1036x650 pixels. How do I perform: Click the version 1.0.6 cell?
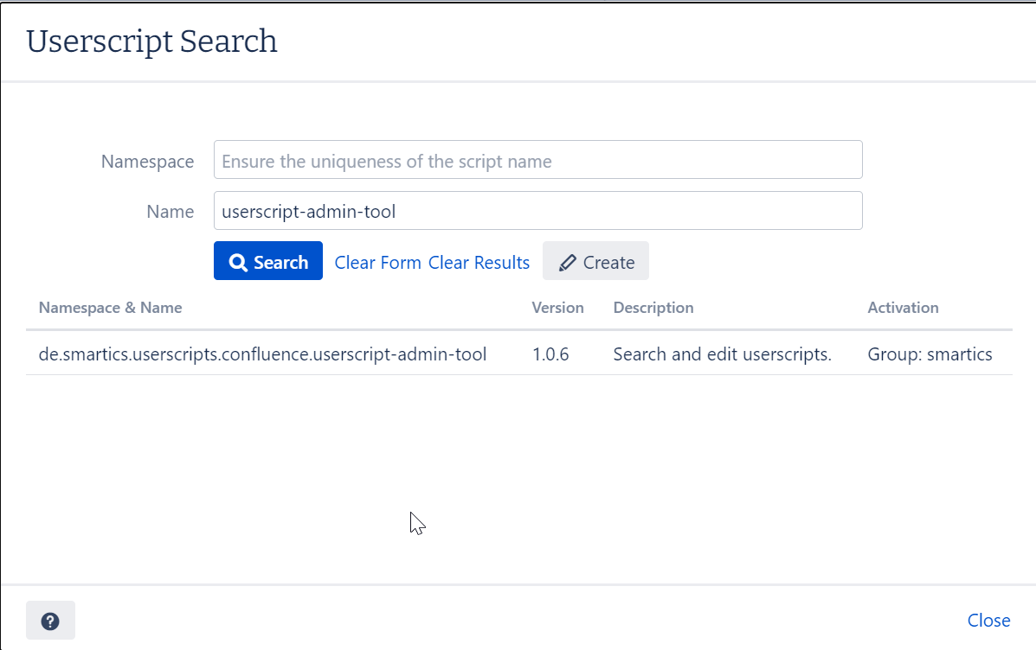(550, 354)
